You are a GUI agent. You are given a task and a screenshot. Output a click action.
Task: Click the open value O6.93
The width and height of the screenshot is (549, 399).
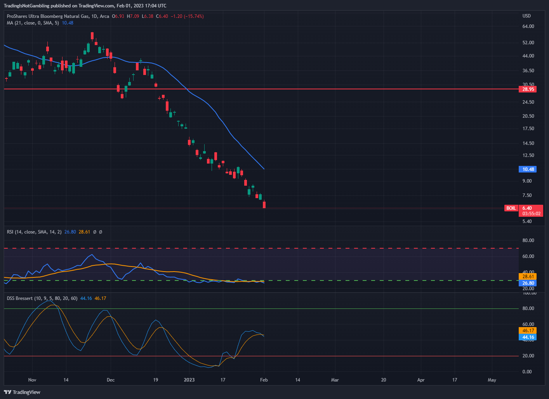pos(118,16)
